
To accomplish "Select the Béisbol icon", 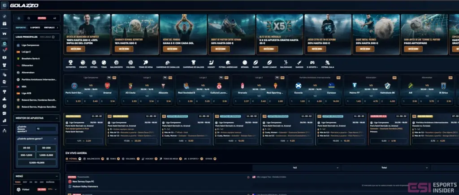I will point(245,62).
